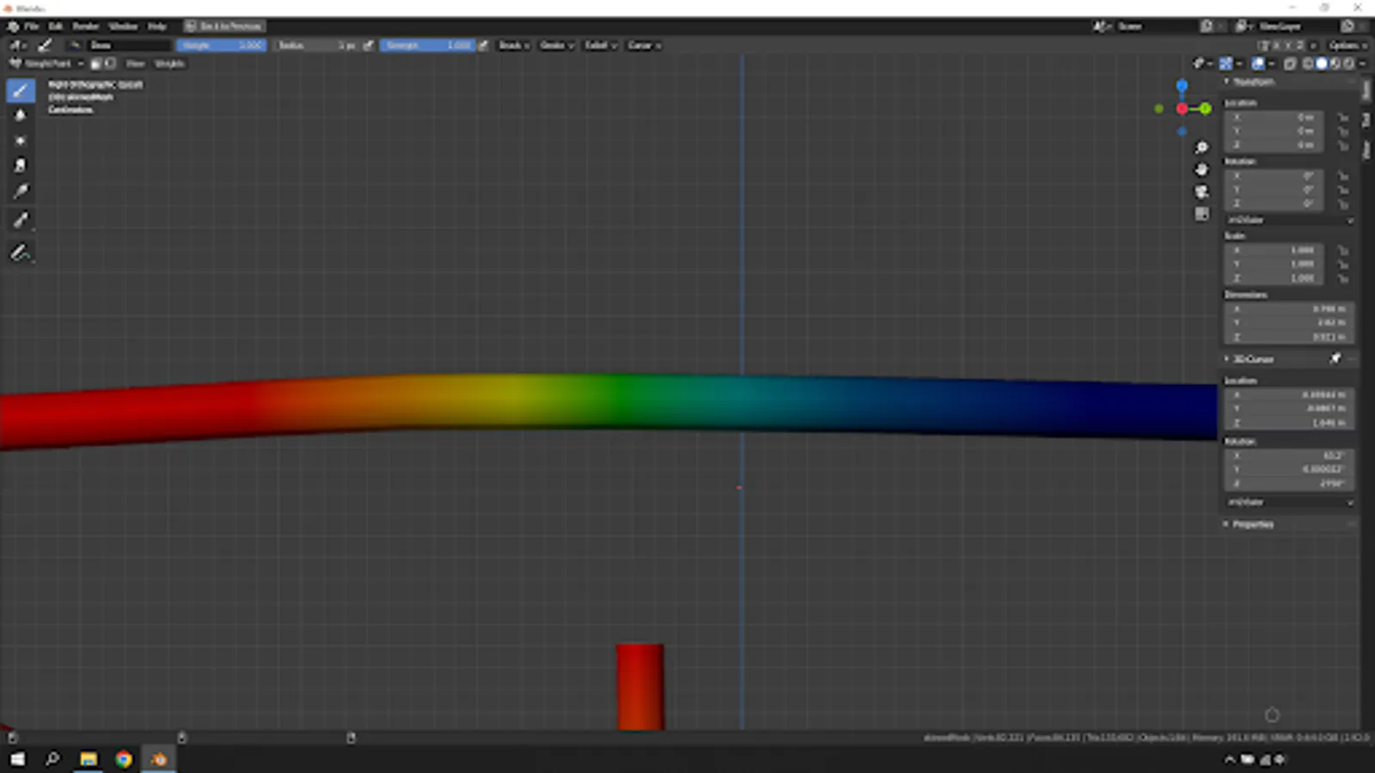Viewport: 1375px width, 773px height.
Task: Open the Weight Paint mode dropdown
Action: coord(47,63)
